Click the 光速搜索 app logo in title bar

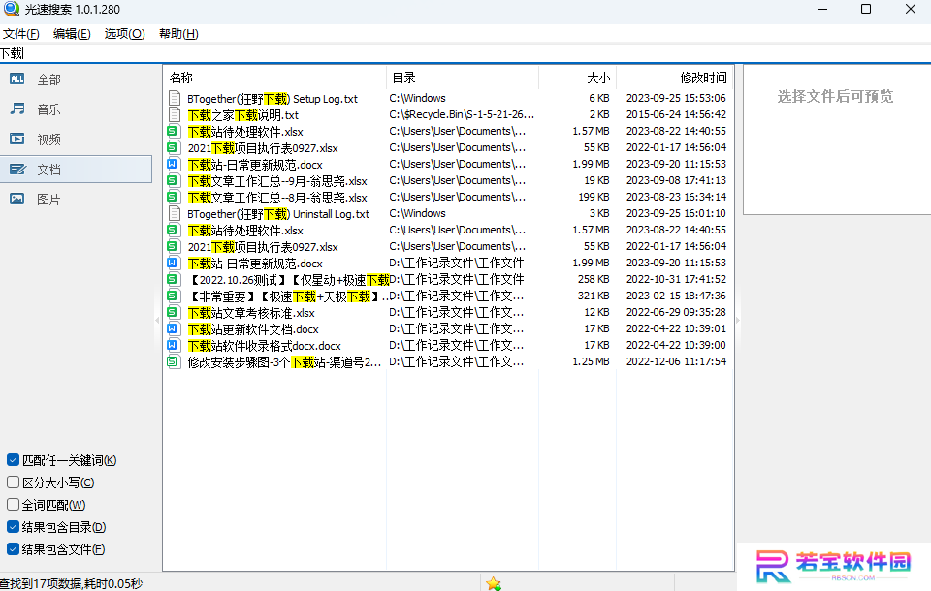point(12,9)
